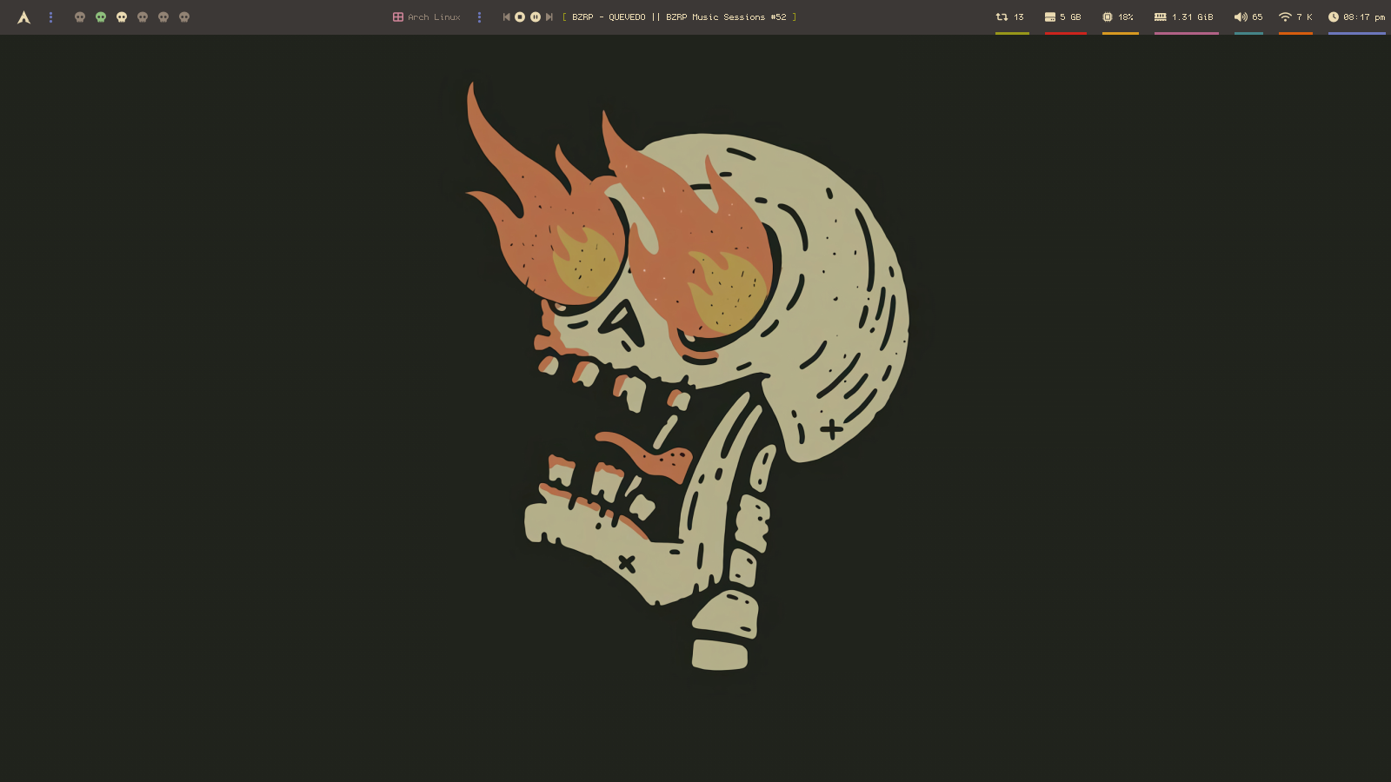Go to the fourth skull workspace
This screenshot has height=782, width=1391.
click(143, 17)
